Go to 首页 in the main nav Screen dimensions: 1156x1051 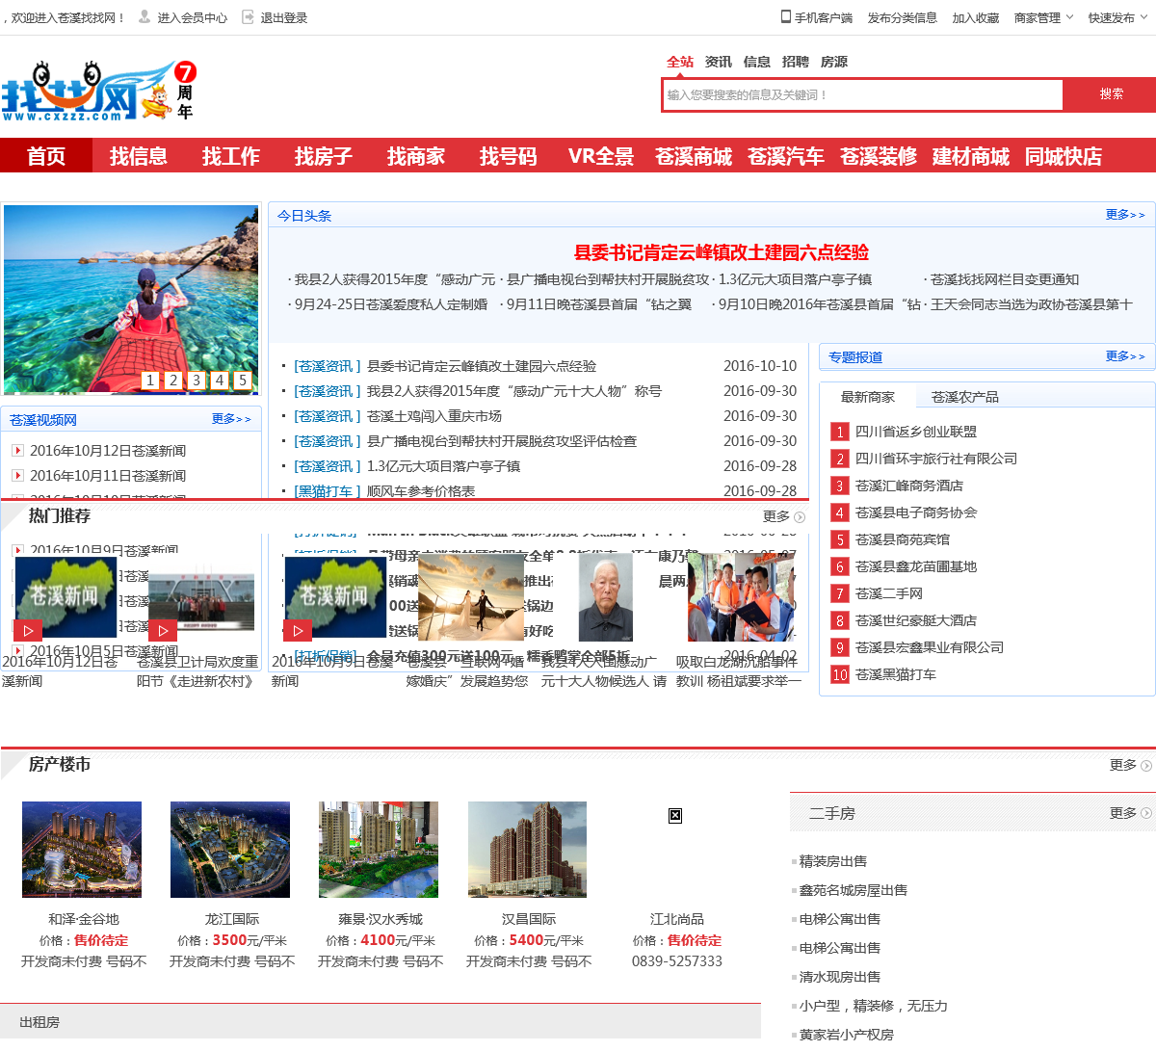(x=46, y=155)
